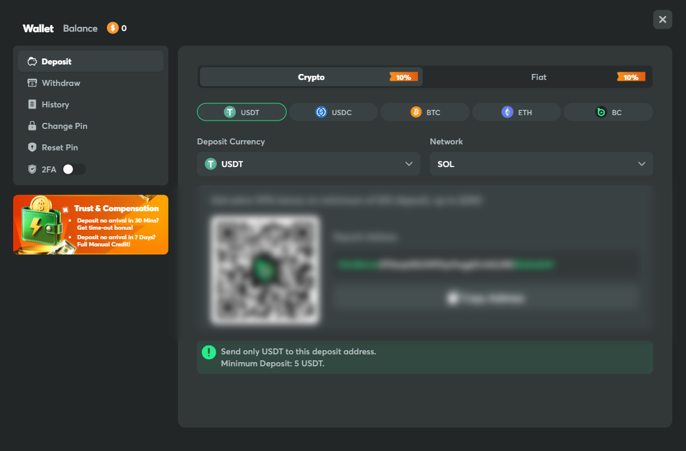Select the USDC quick-select chip
Image resolution: width=686 pixels, height=451 pixels.
pyautogui.click(x=333, y=112)
